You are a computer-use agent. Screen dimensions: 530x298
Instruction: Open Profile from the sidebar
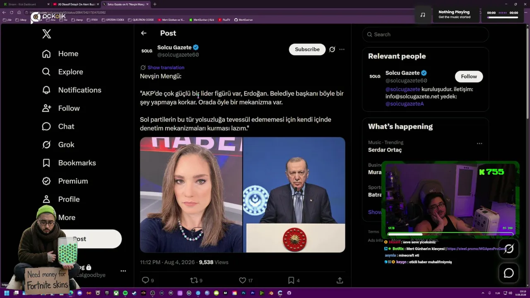pyautogui.click(x=61, y=199)
